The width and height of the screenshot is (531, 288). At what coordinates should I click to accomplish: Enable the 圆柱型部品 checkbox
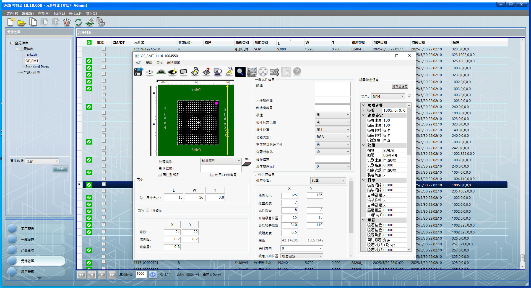[160, 175]
